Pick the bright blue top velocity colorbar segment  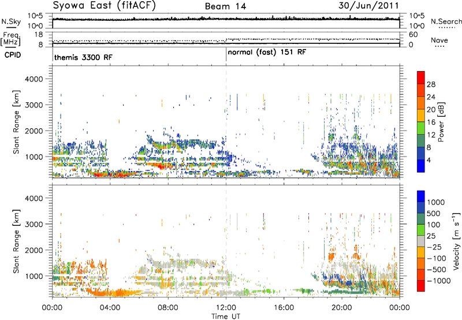pos(421,196)
